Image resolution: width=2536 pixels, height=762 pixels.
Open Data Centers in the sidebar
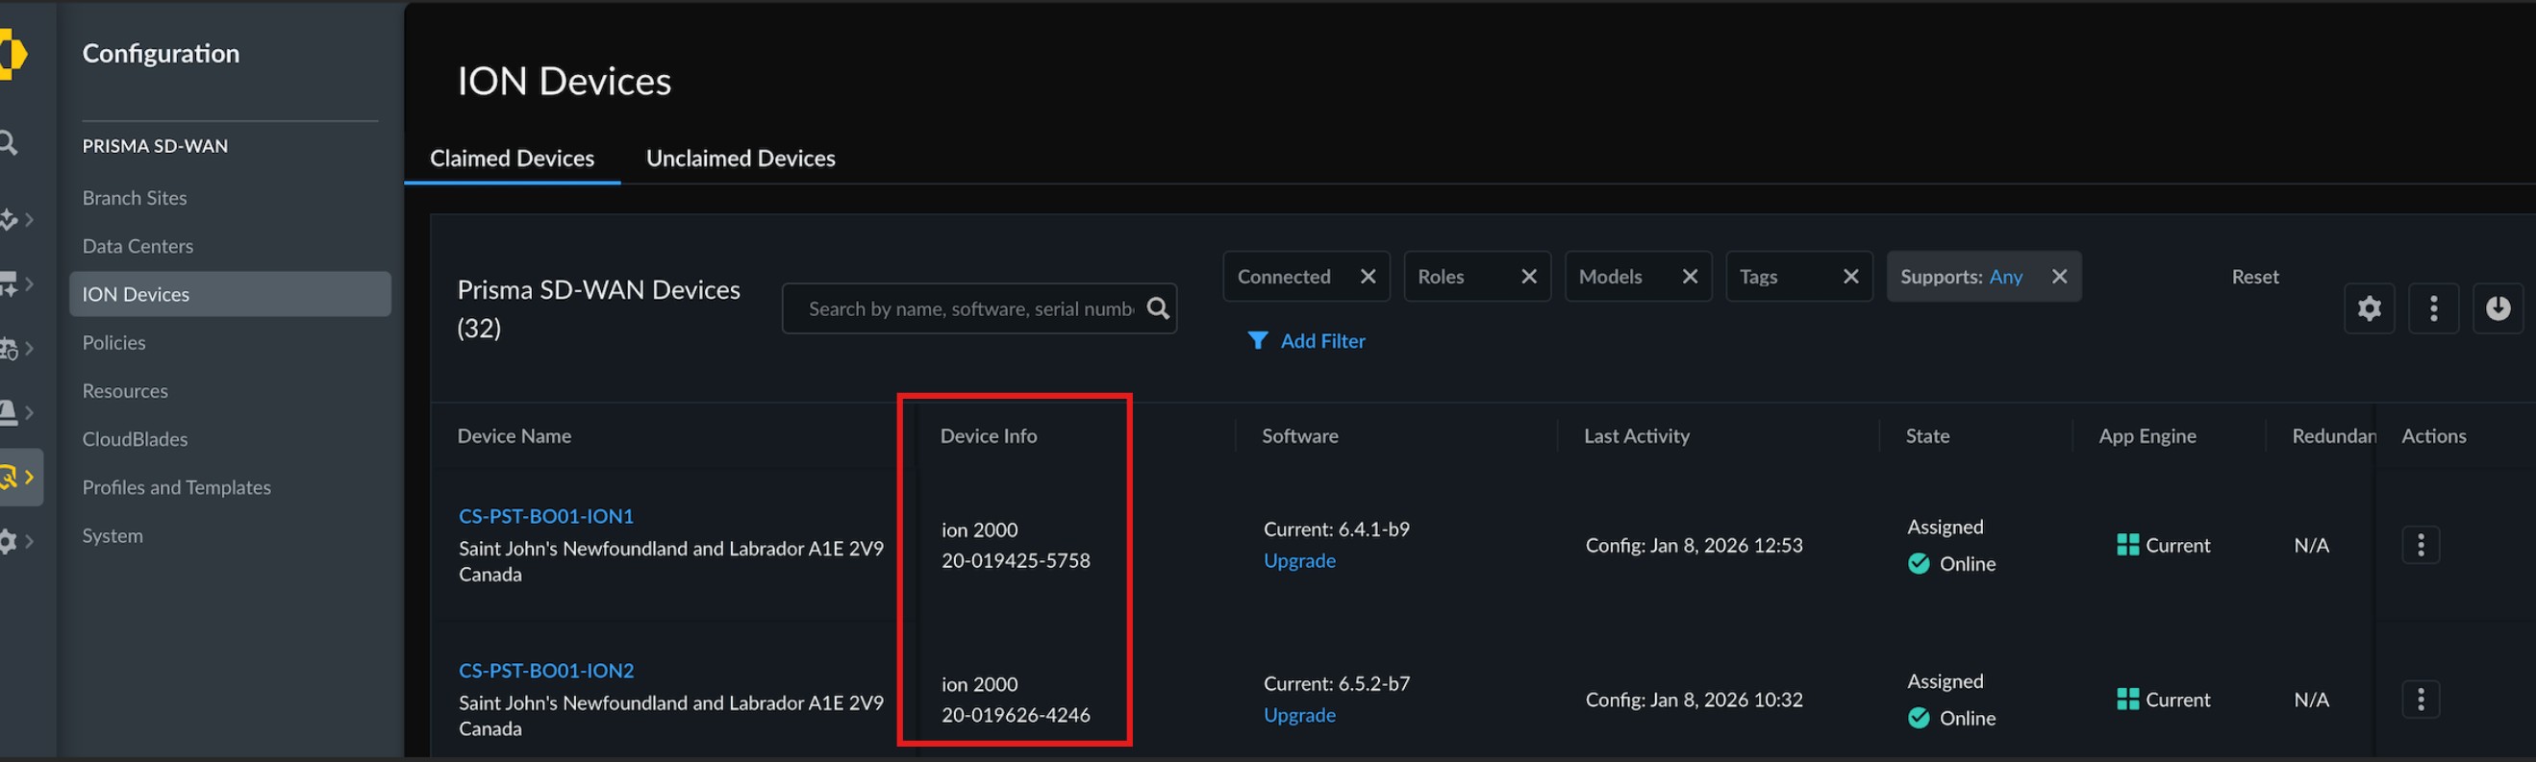coord(138,246)
